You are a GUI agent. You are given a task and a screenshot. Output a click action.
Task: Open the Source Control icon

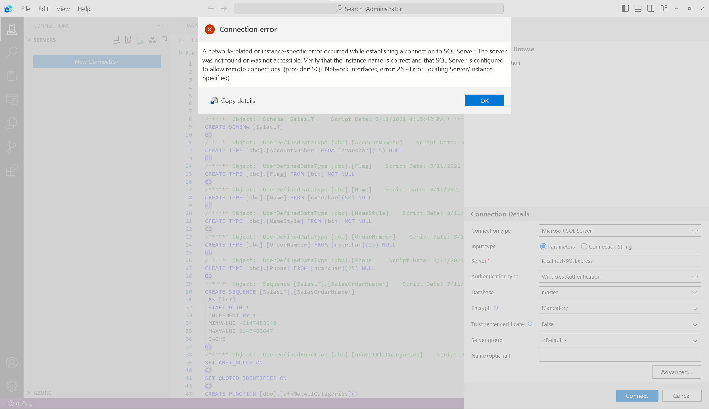pos(12,147)
